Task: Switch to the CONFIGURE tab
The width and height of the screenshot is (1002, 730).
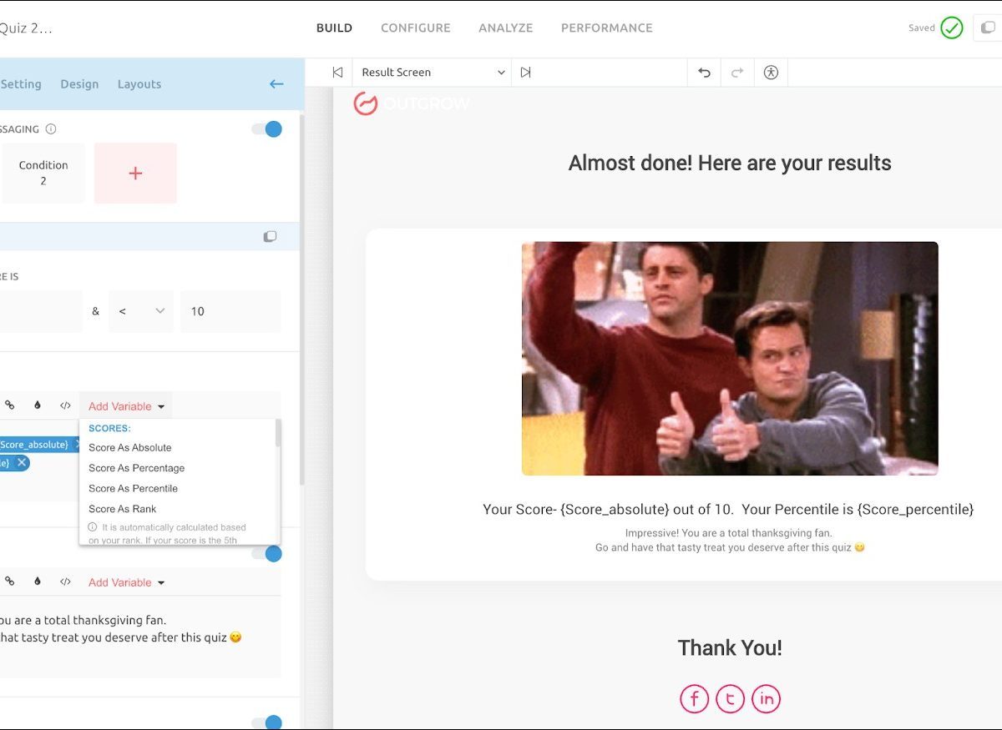Action: (415, 28)
